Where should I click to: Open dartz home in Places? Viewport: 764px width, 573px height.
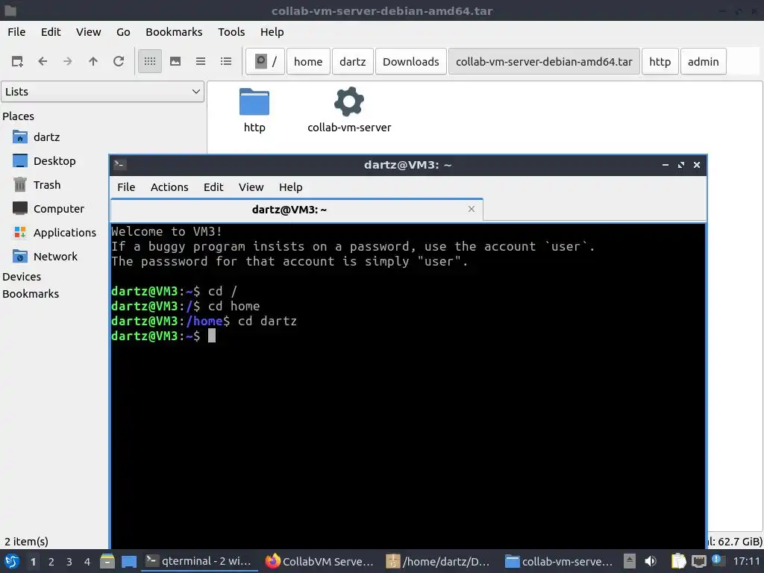46,137
